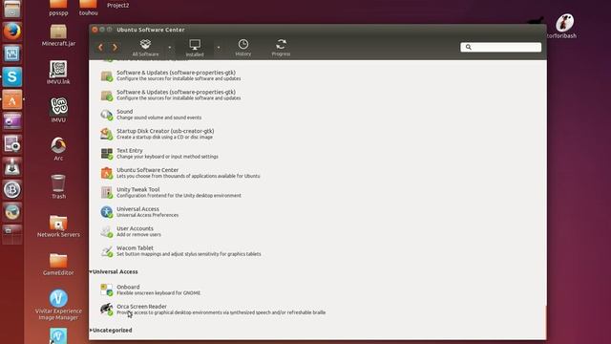The width and height of the screenshot is (611, 344).
Task: Select Onboard entry title
Action: [128, 287]
